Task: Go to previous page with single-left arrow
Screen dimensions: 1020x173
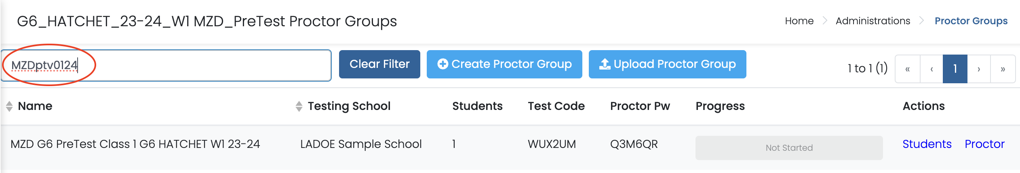Action: (931, 69)
